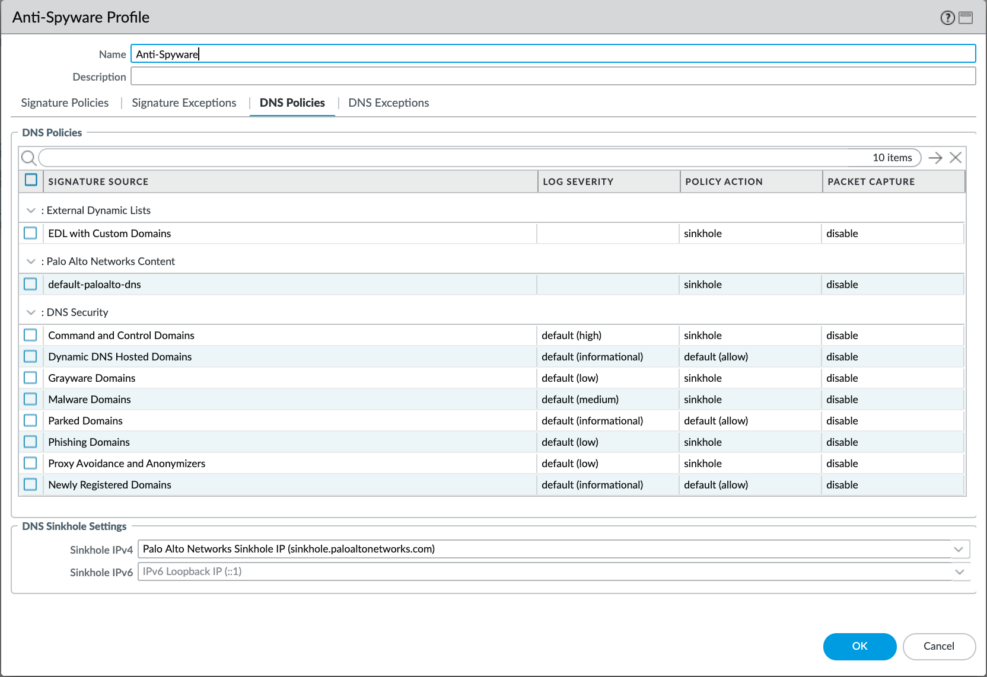
Task: Switch to the Signature Policies tab
Action: point(65,103)
